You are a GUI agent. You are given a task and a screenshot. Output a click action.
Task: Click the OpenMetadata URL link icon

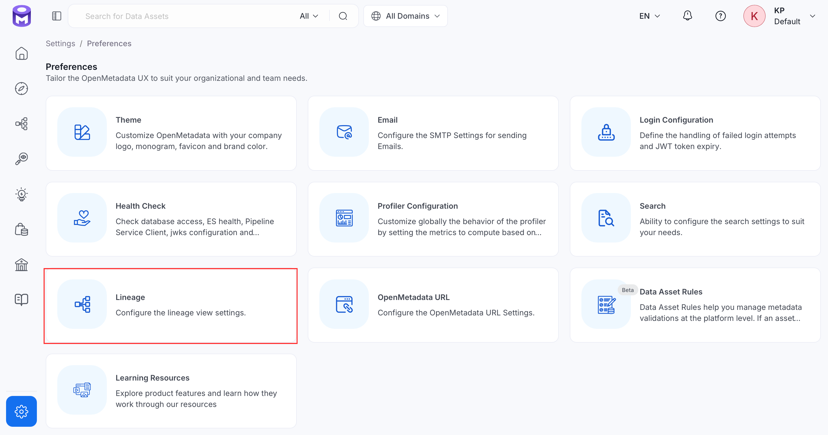point(344,304)
